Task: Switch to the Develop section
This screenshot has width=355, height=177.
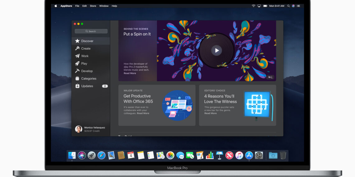Action: 87,71
